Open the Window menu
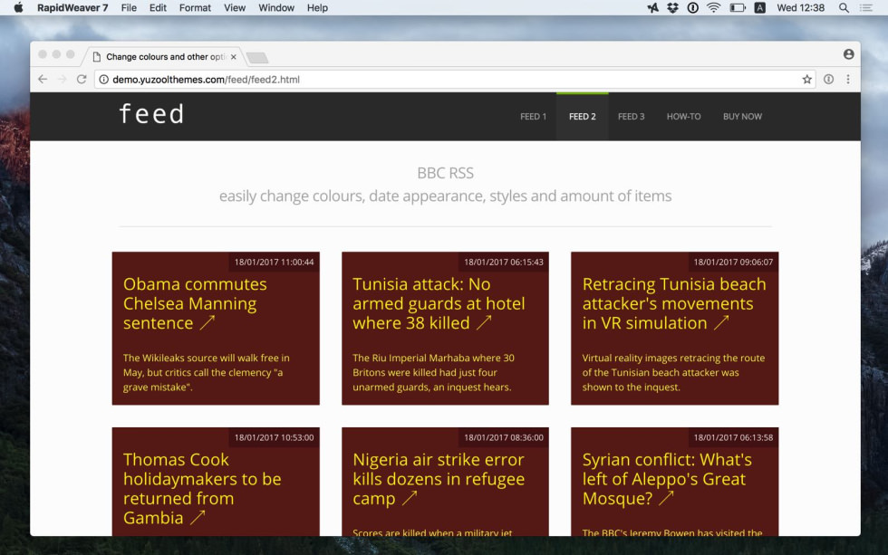The image size is (888, 555). (276, 8)
